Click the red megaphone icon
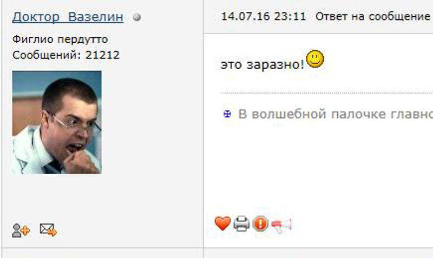433x258 pixels. (281, 225)
